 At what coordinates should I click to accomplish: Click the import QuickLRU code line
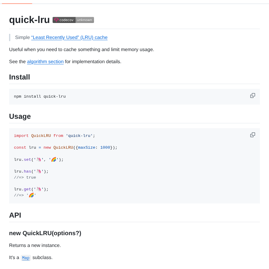pos(54,136)
